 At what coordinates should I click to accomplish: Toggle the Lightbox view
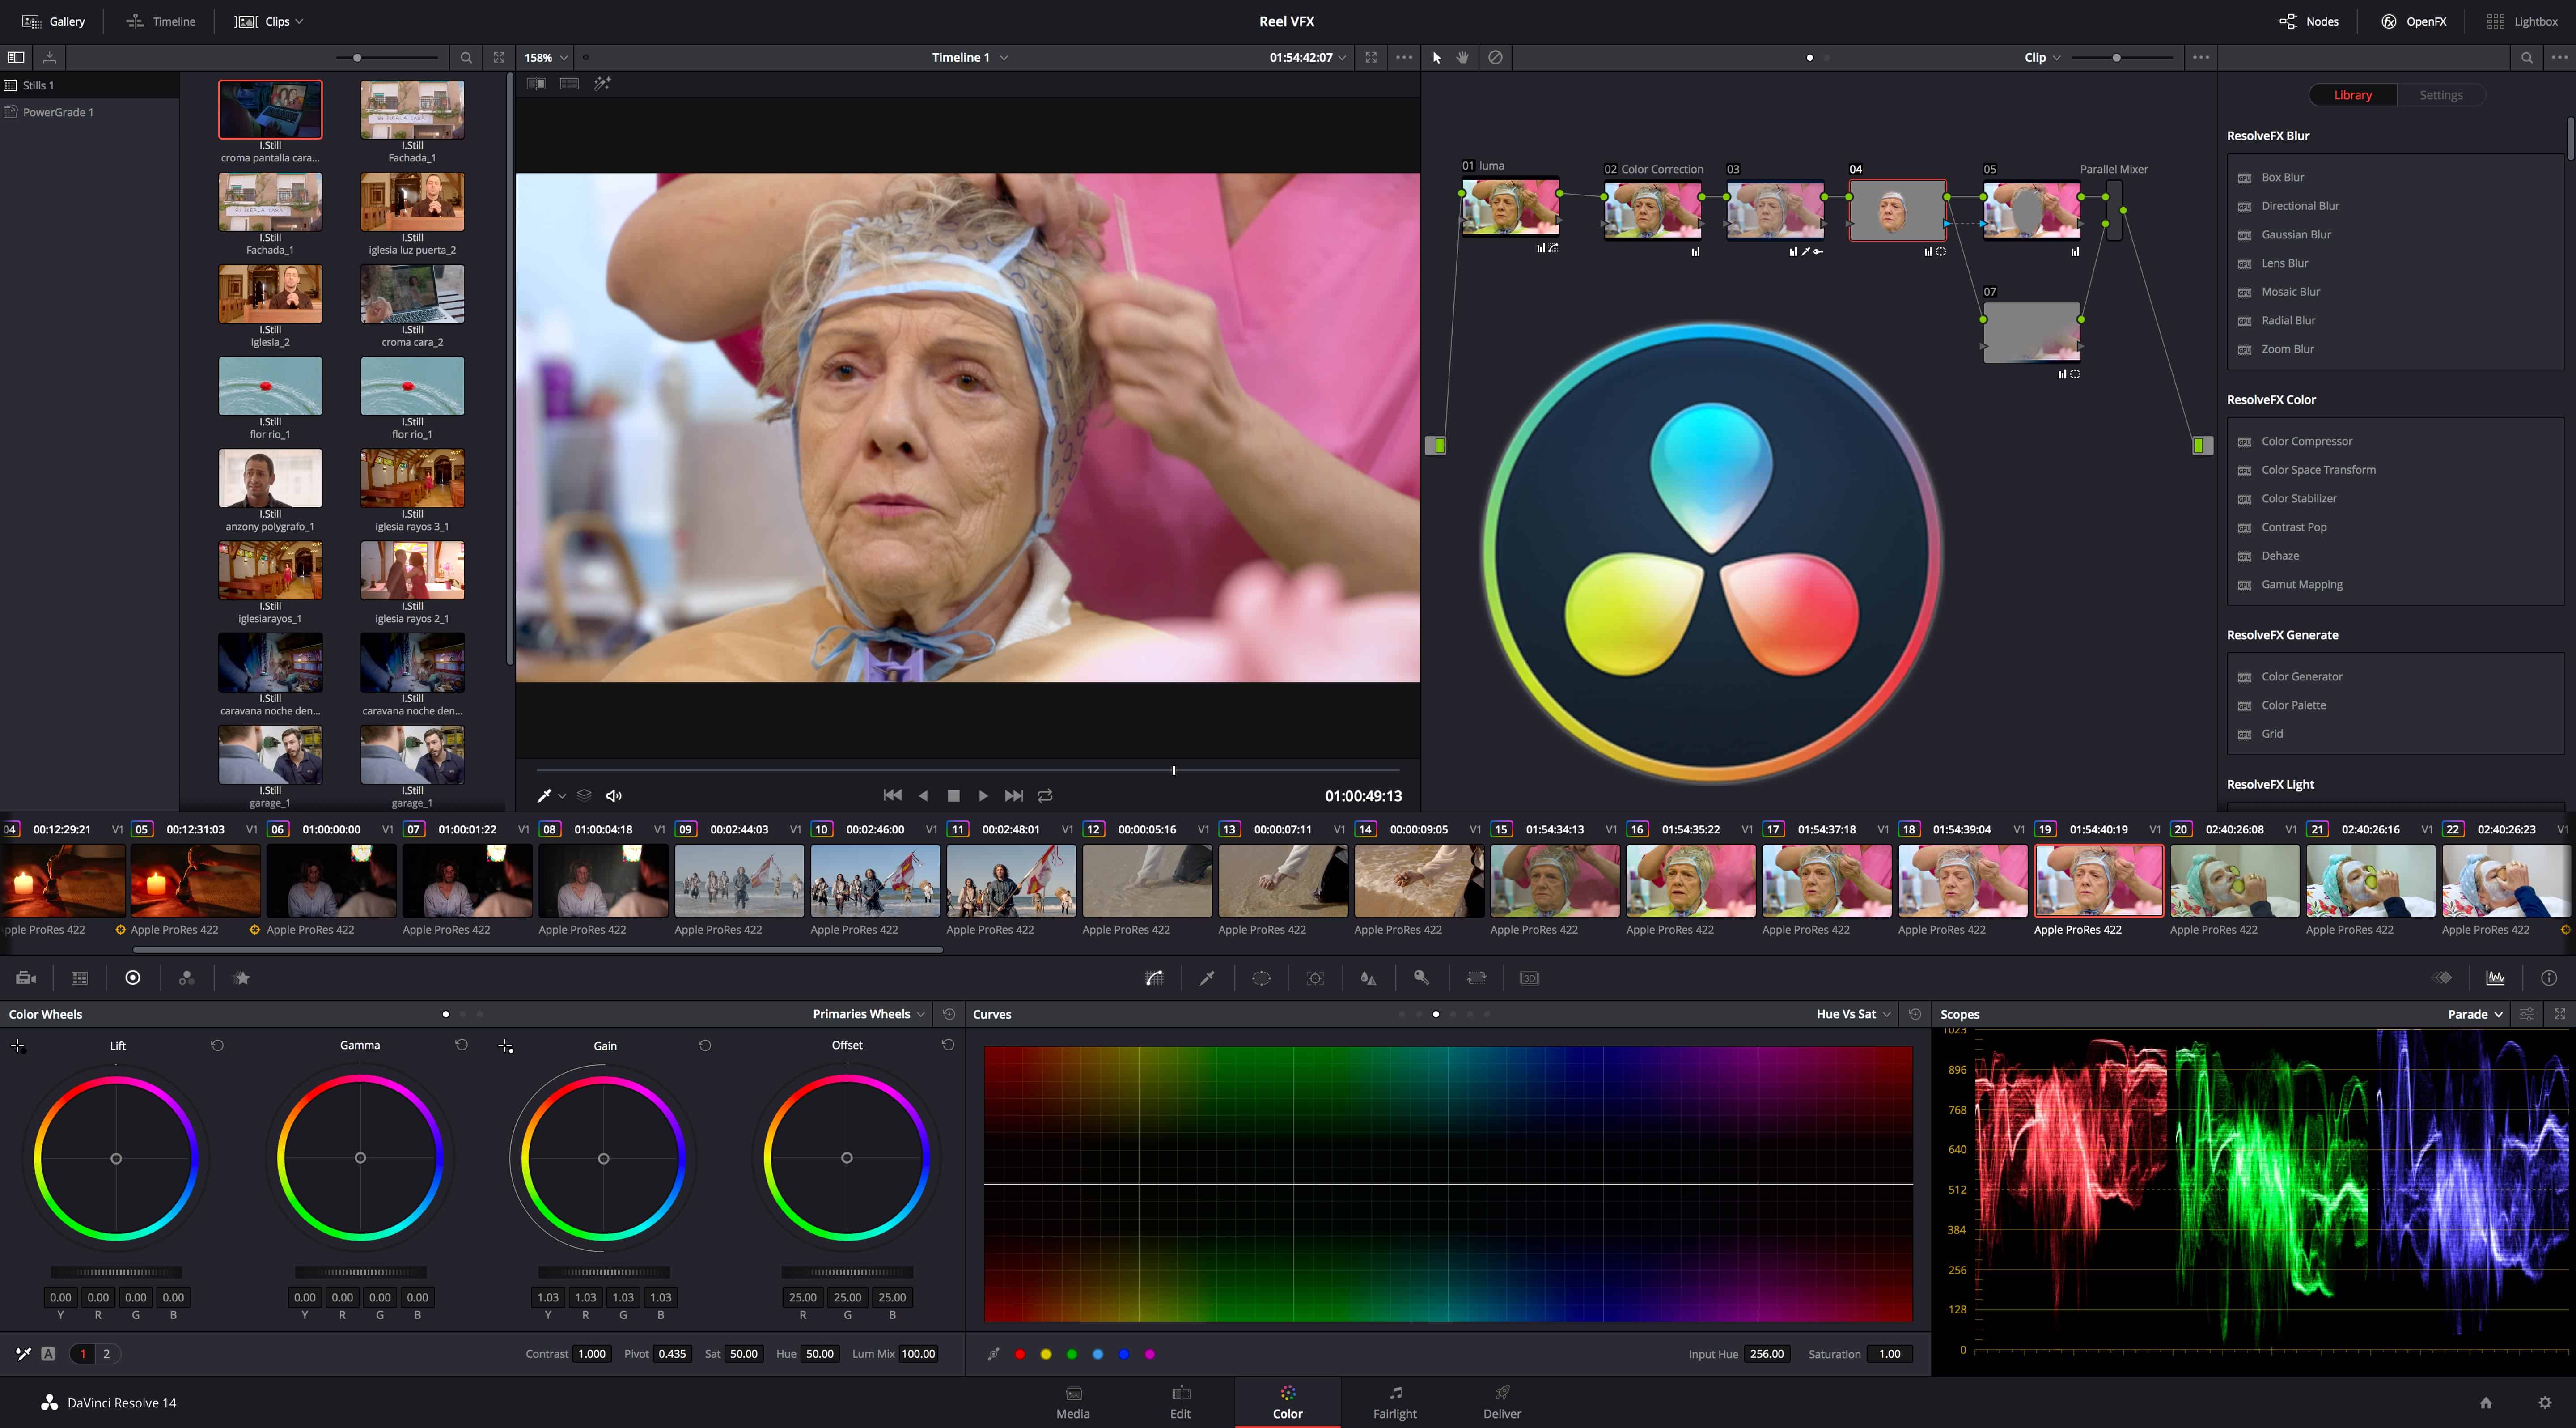click(2522, 21)
